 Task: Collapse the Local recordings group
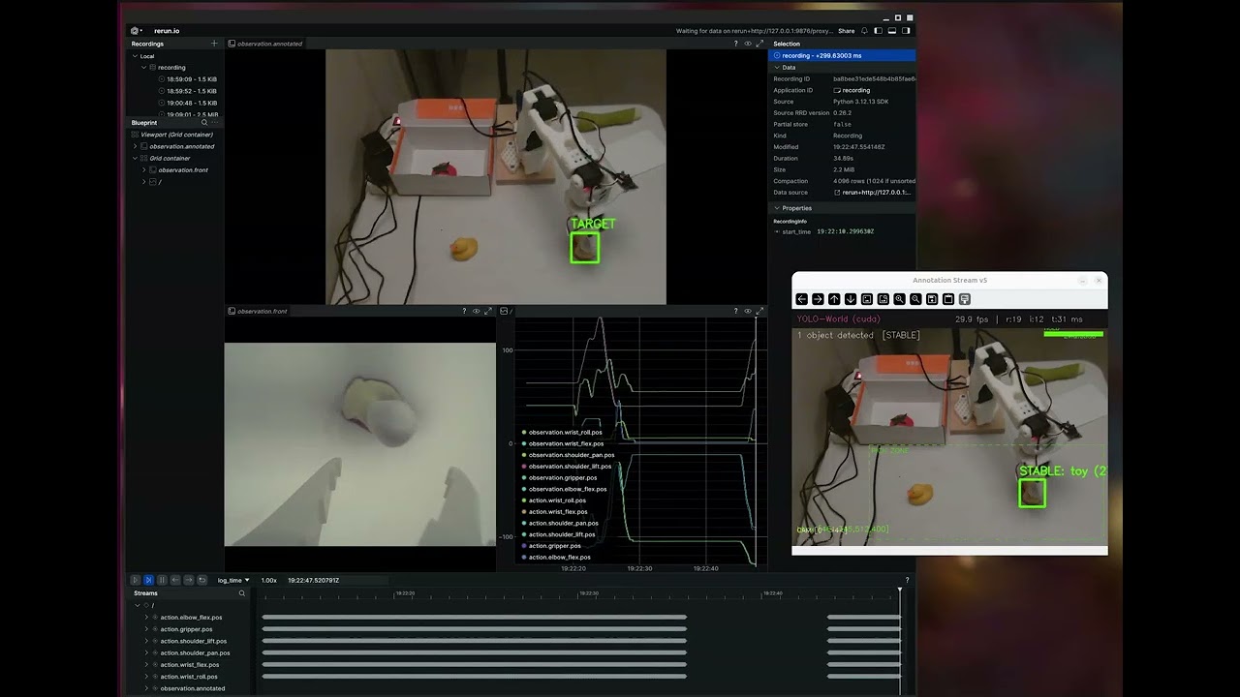[136, 56]
